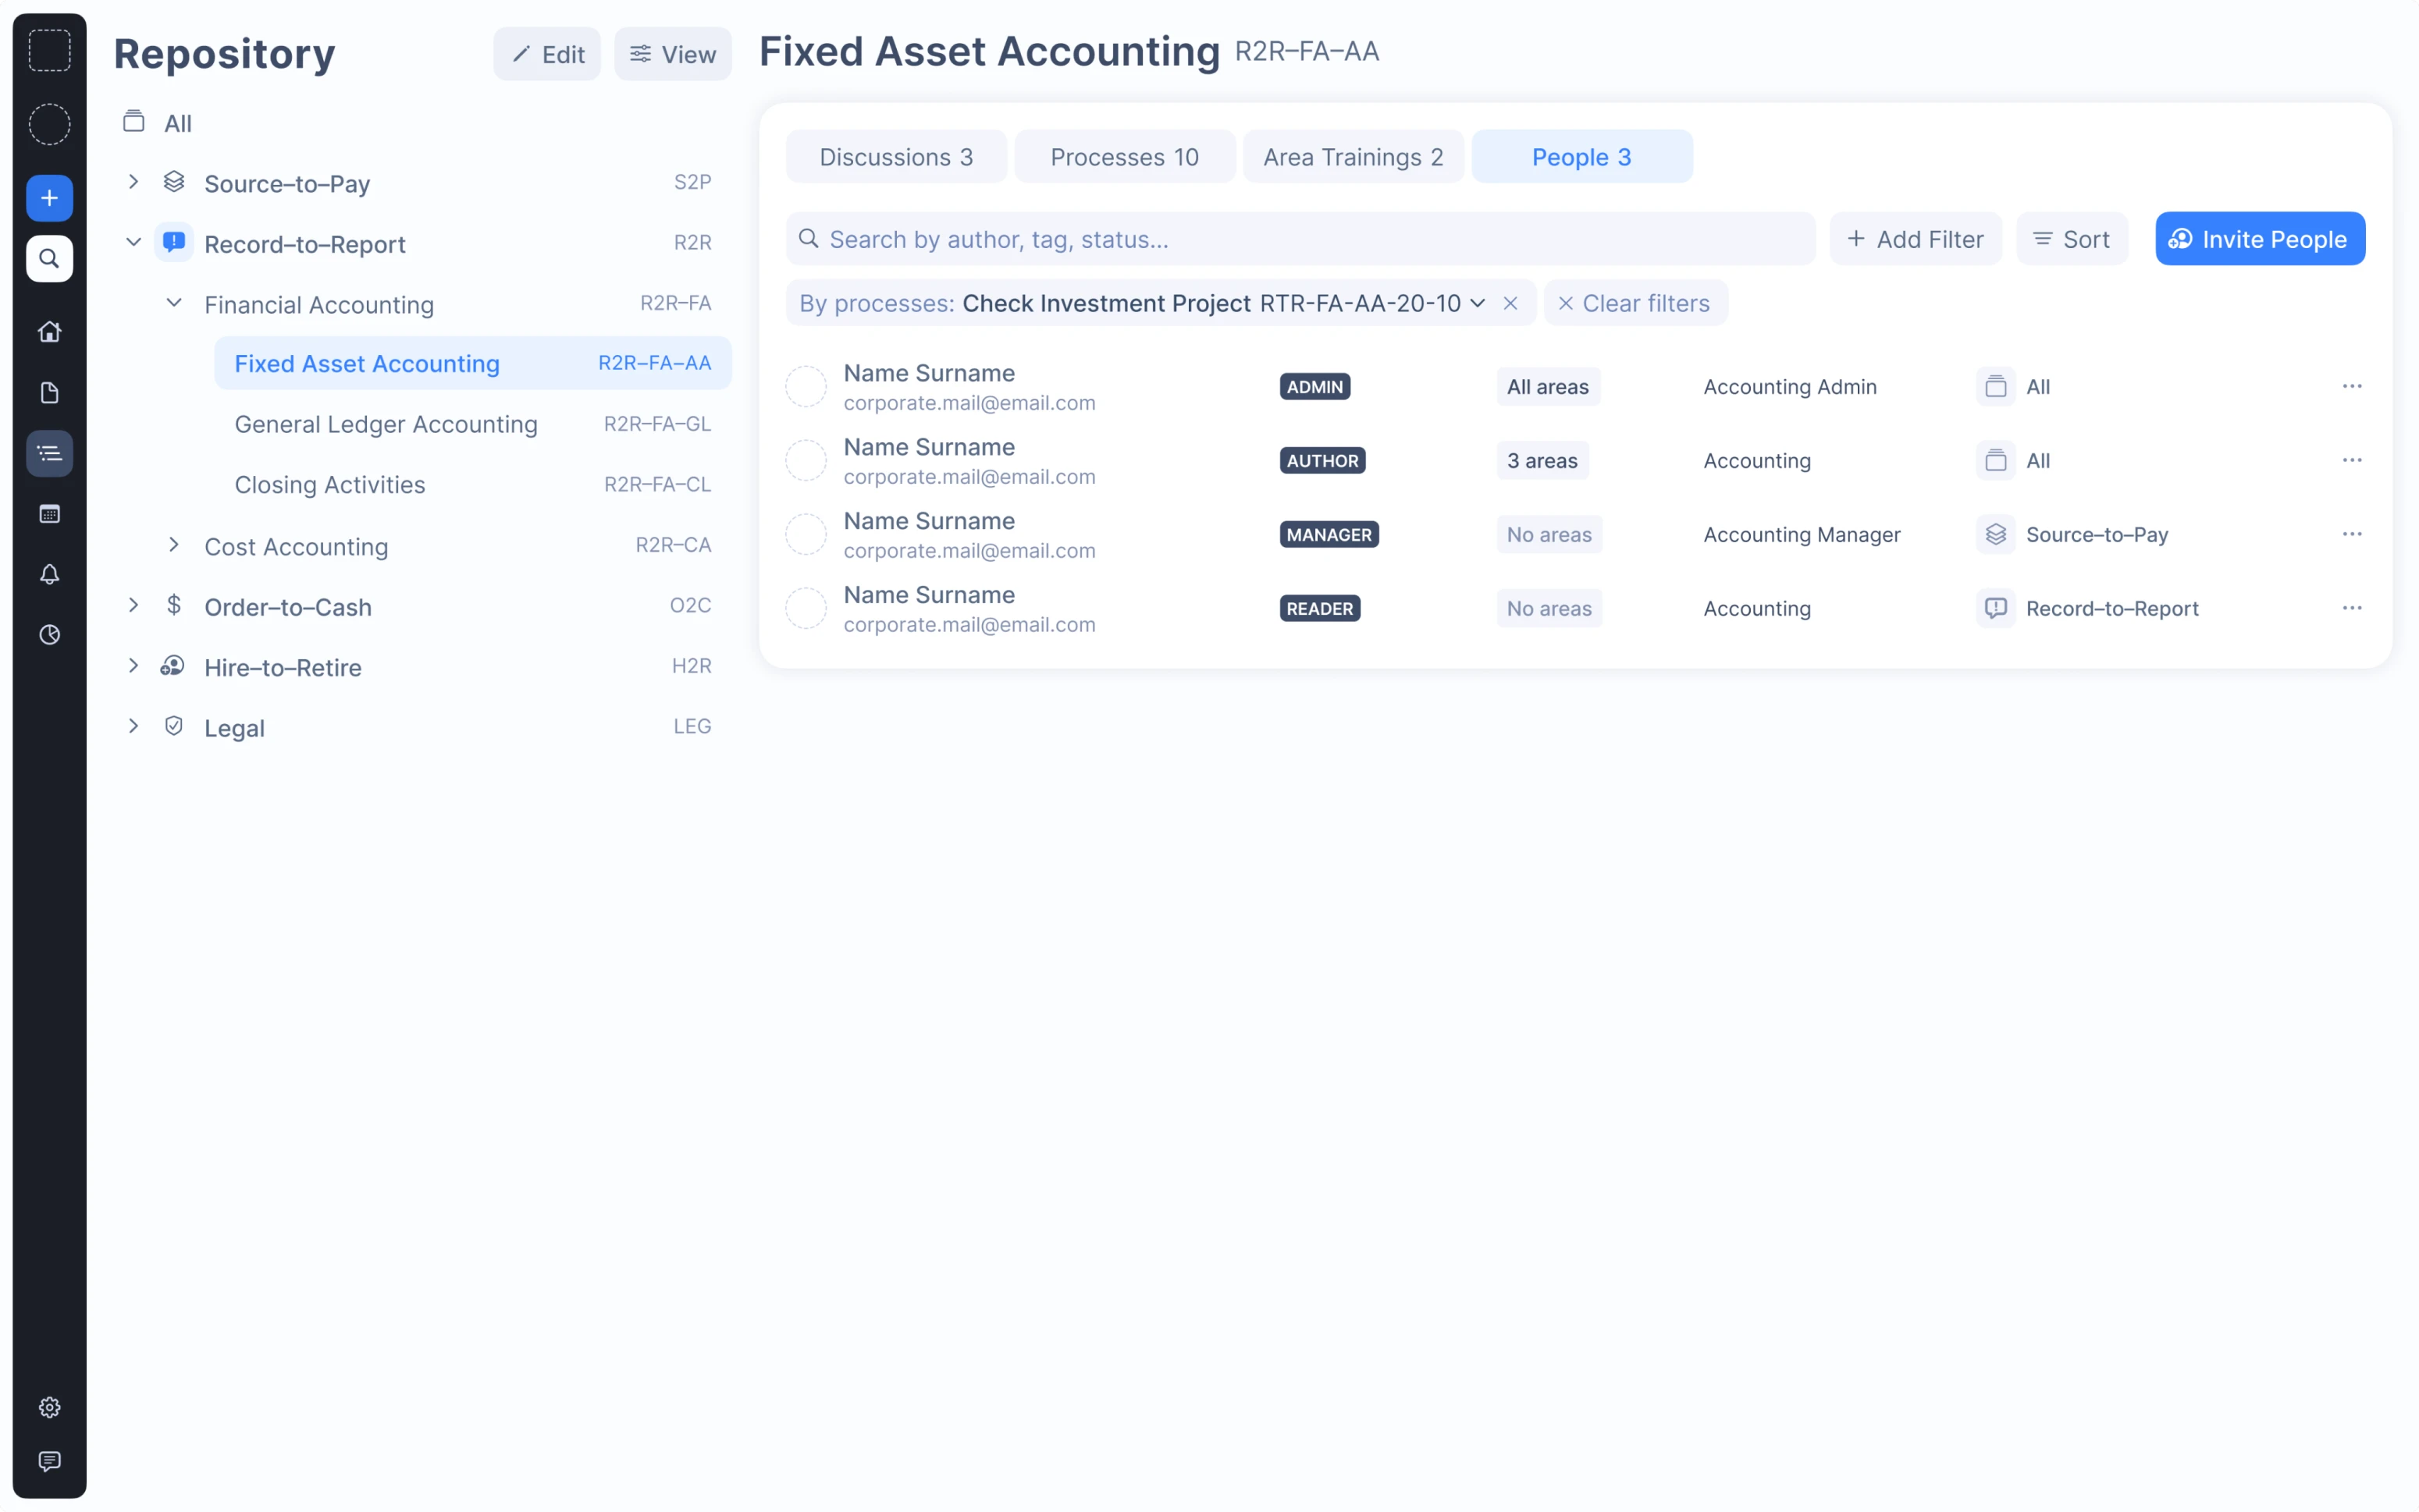Open the Check Investment Project filter dropdown

click(x=1477, y=303)
